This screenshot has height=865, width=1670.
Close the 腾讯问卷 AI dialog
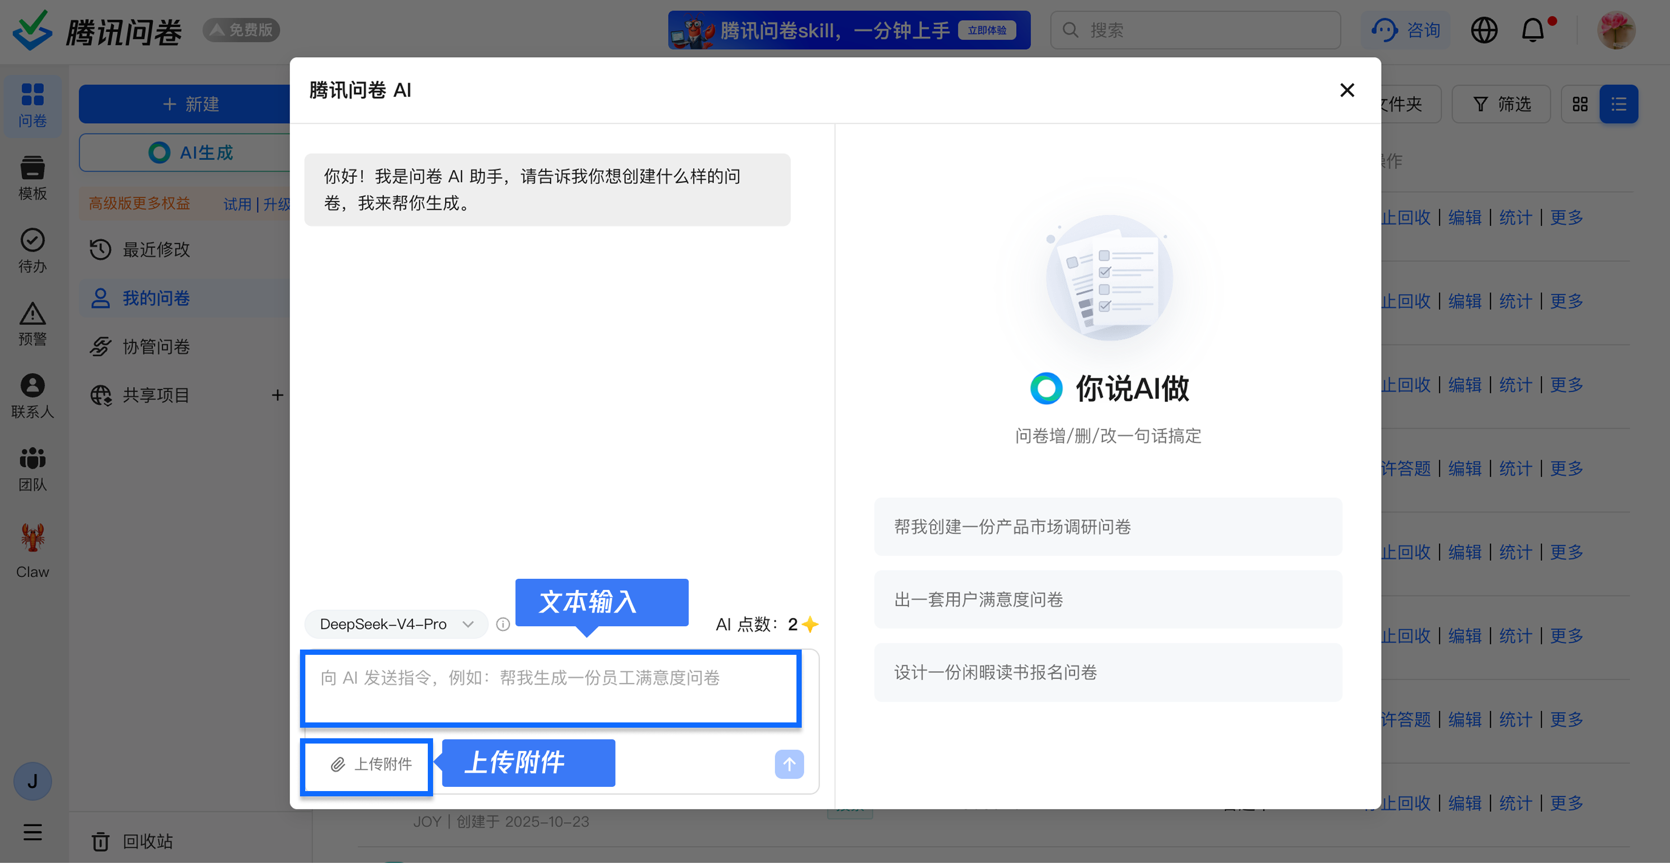click(x=1346, y=90)
